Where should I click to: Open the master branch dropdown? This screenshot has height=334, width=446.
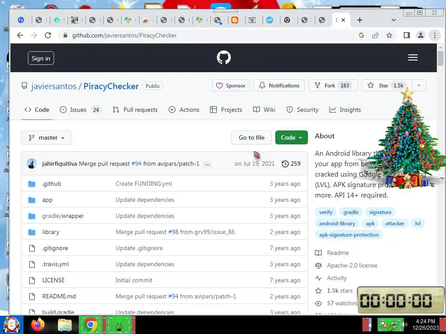[46, 137]
